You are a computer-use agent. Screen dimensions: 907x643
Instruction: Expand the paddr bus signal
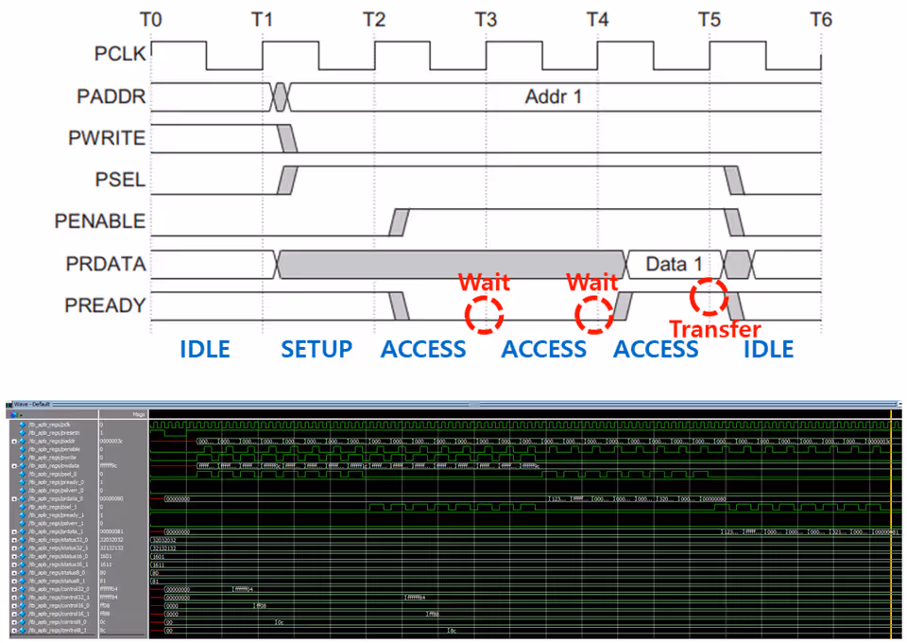click(14, 441)
